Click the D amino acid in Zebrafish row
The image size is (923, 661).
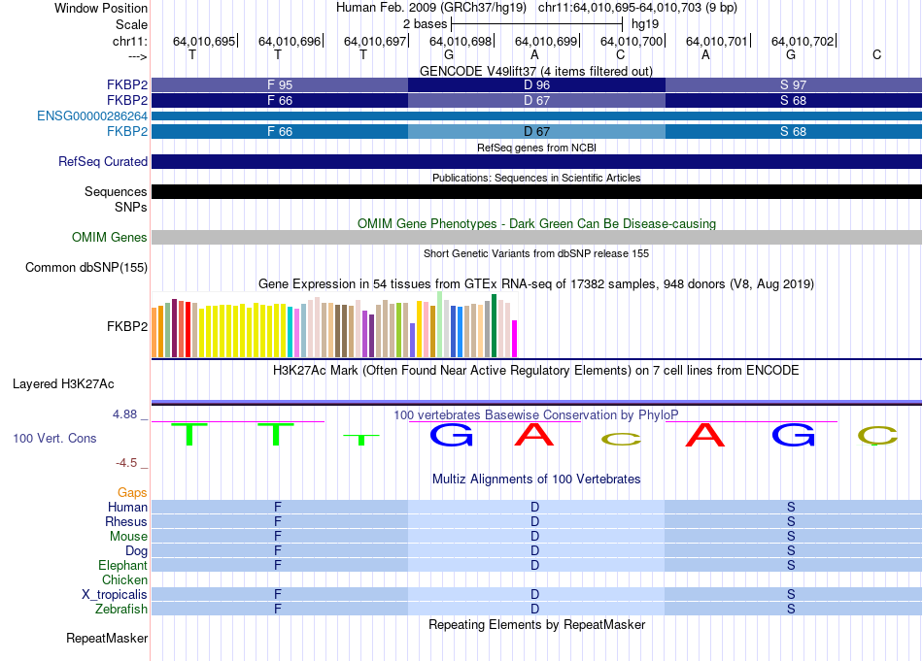[534, 610]
